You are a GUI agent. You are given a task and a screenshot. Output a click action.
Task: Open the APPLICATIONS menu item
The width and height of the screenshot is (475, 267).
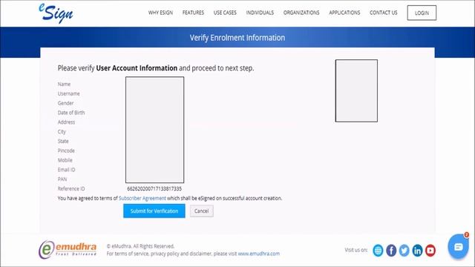[344, 13]
